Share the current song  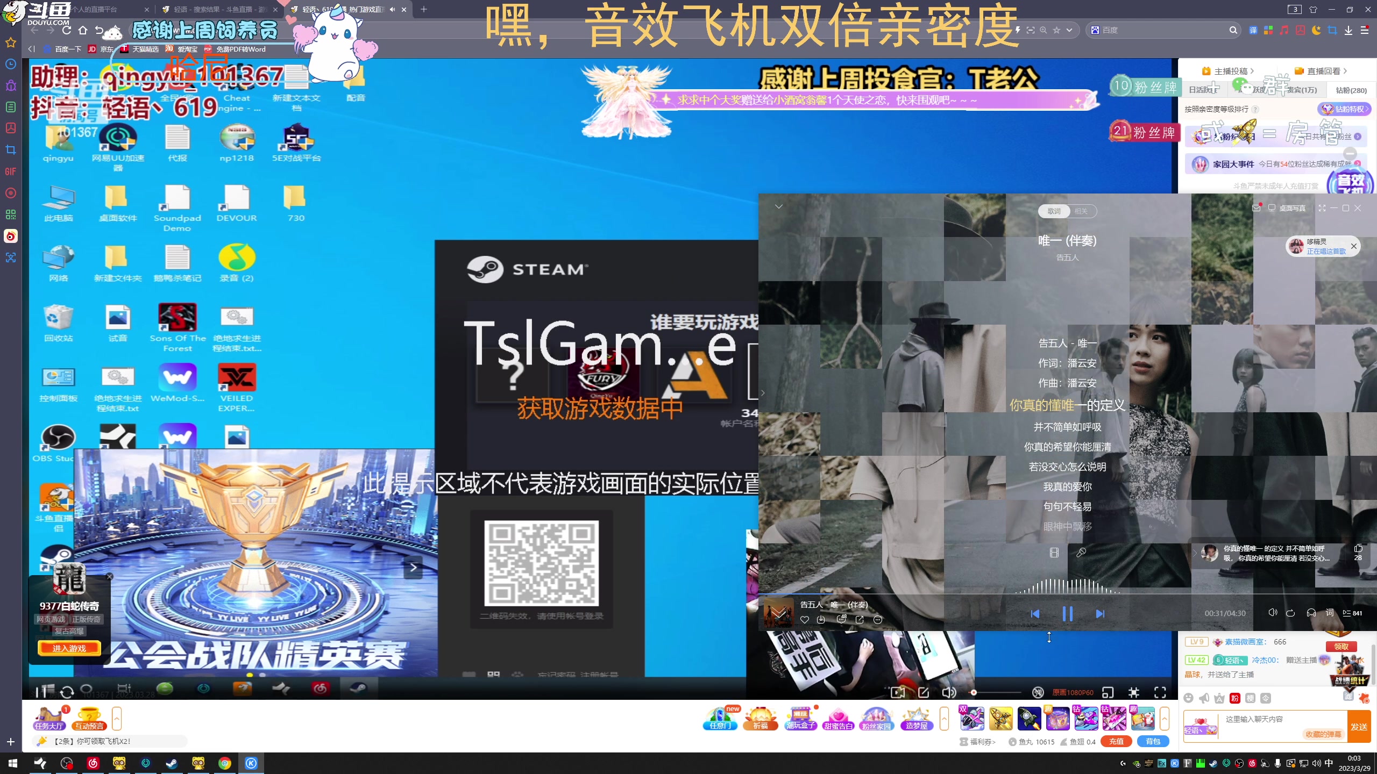click(860, 620)
